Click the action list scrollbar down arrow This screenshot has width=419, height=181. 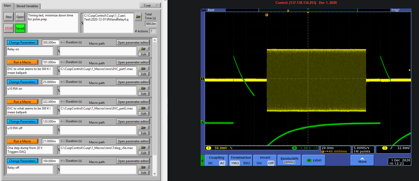pyautogui.click(x=155, y=174)
